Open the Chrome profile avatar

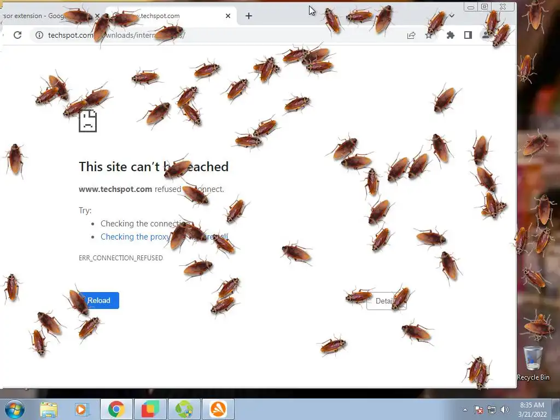pos(486,35)
